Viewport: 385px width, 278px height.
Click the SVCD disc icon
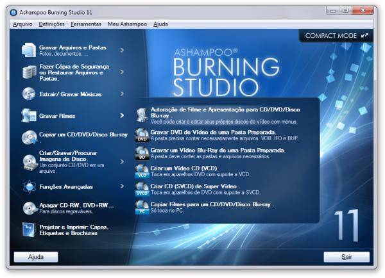142,189
